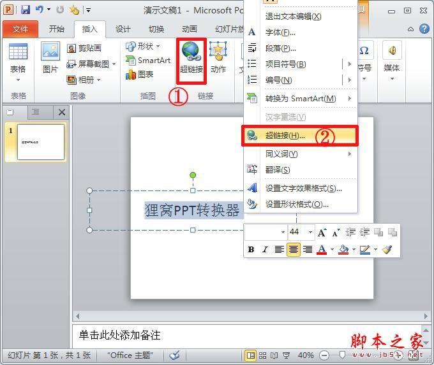Screen dimensions: 434x365
Task: Open the 文件 file tab
Action: tap(20, 29)
